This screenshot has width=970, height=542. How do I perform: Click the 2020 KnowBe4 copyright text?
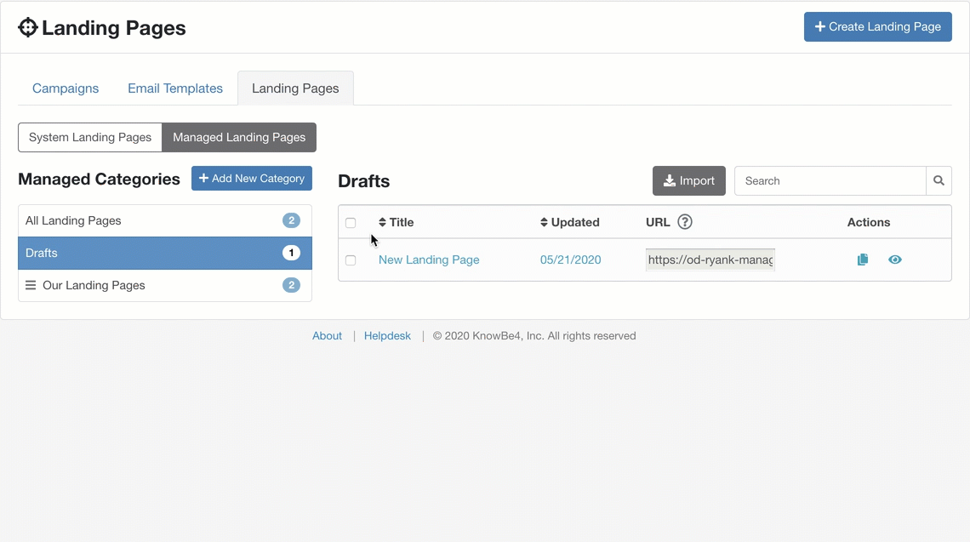coord(534,336)
